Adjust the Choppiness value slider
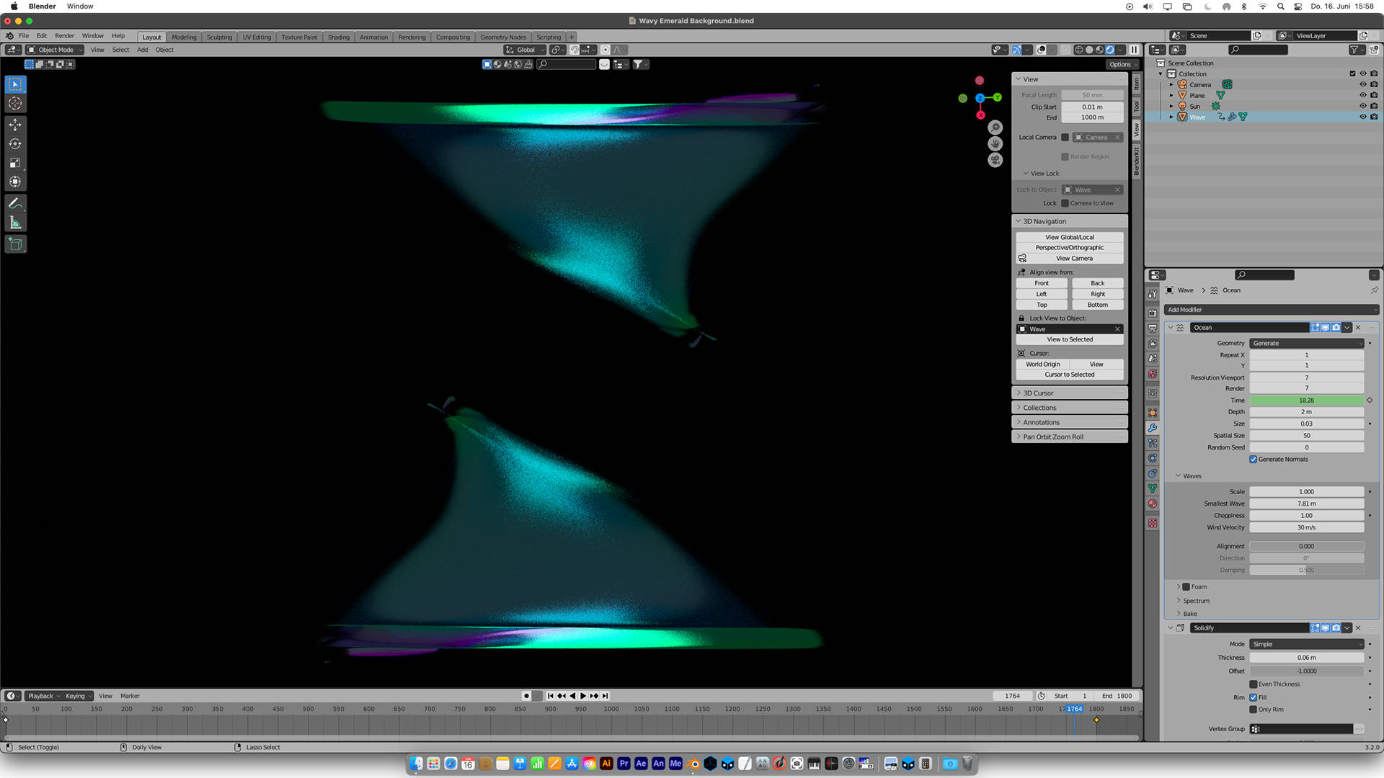This screenshot has height=778, width=1384. click(1306, 516)
